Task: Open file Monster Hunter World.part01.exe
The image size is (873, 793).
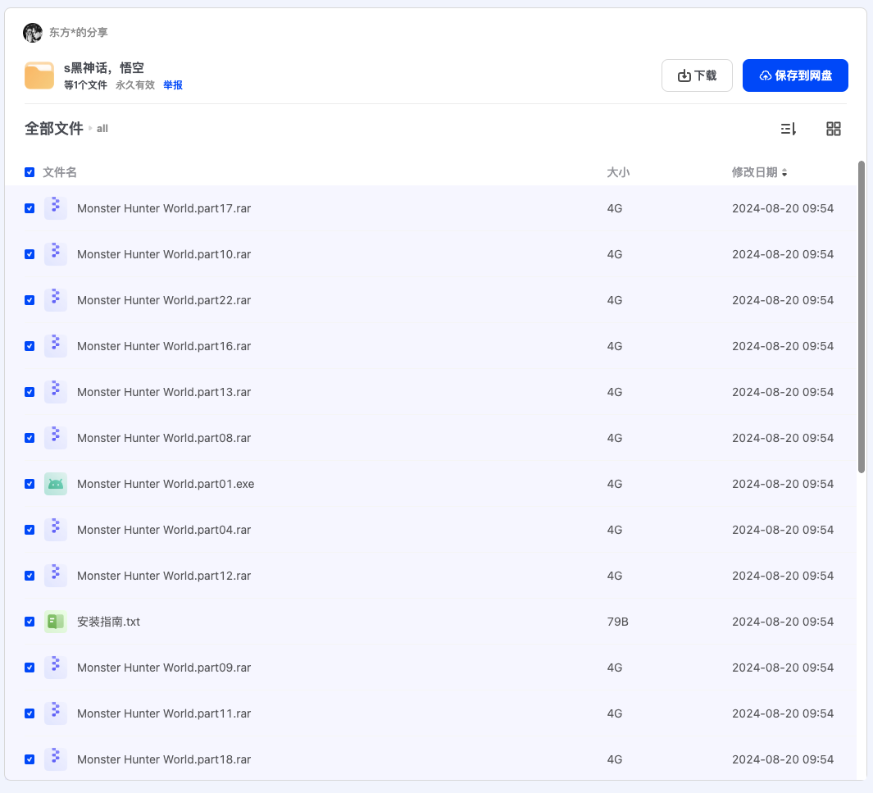Action: (166, 484)
